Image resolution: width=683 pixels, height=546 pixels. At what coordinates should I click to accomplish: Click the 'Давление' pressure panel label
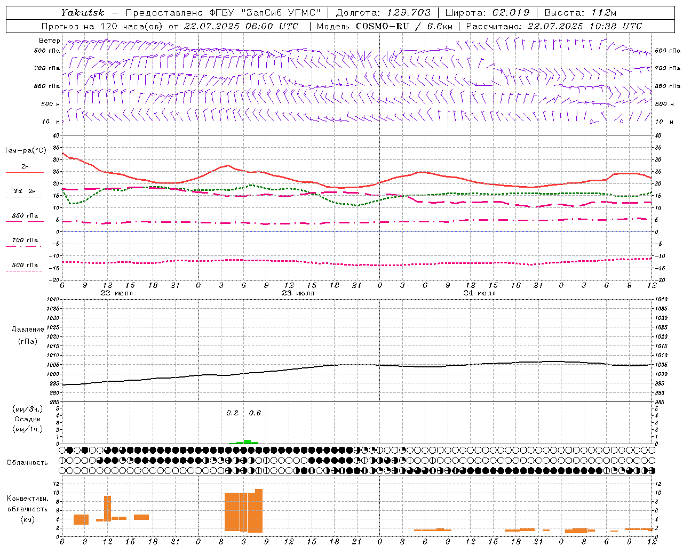28,330
